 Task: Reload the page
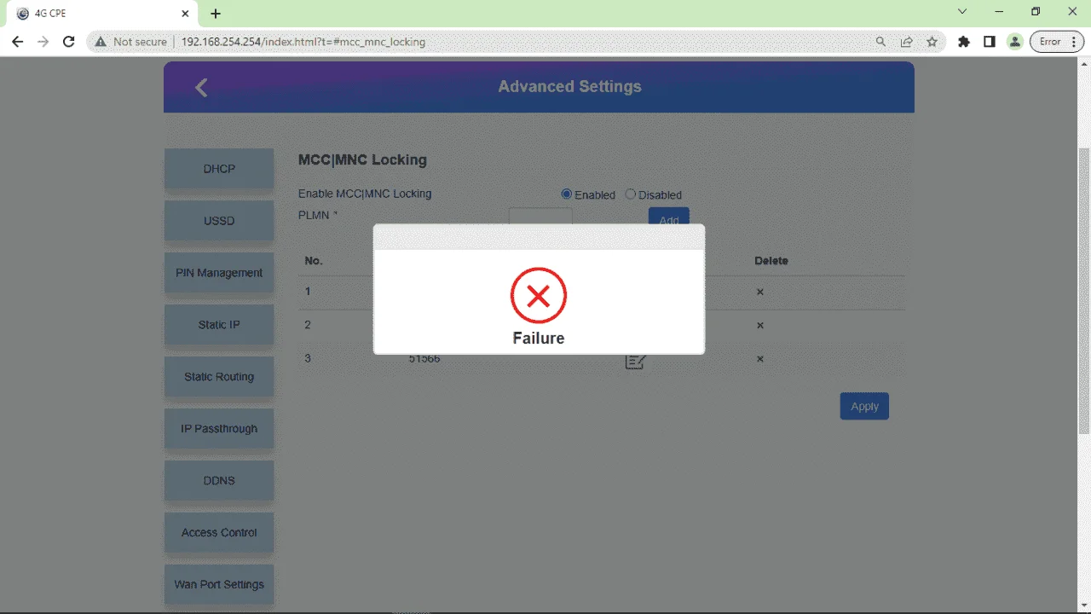click(x=70, y=41)
